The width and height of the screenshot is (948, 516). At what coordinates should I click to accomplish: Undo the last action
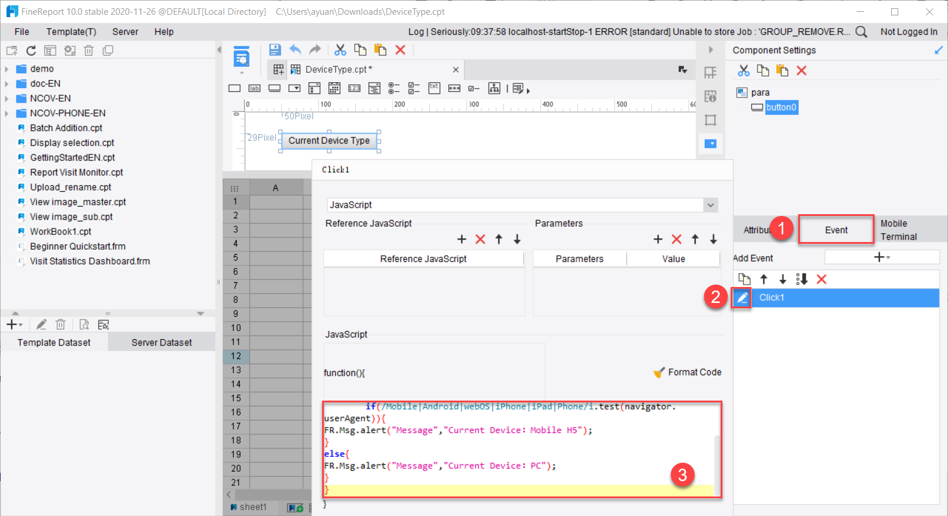pyautogui.click(x=295, y=50)
